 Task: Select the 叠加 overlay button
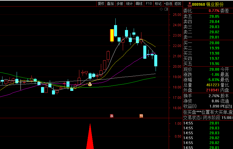[x=110, y=4]
